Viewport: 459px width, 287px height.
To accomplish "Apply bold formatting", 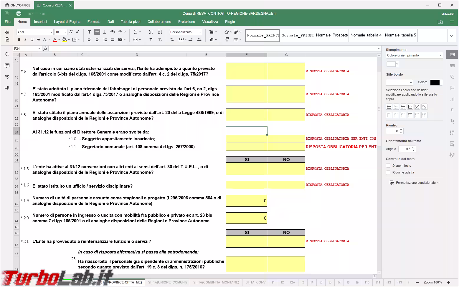I will pyautogui.click(x=19, y=40).
